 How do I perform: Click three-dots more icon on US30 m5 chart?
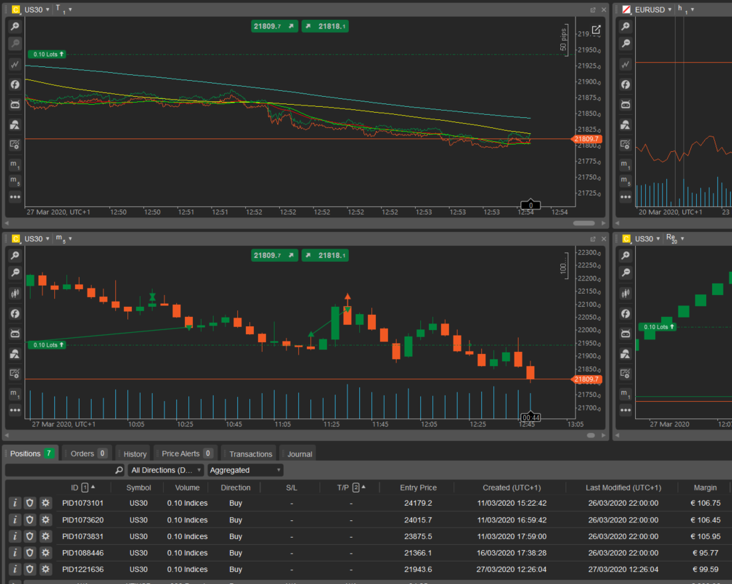pyautogui.click(x=15, y=410)
